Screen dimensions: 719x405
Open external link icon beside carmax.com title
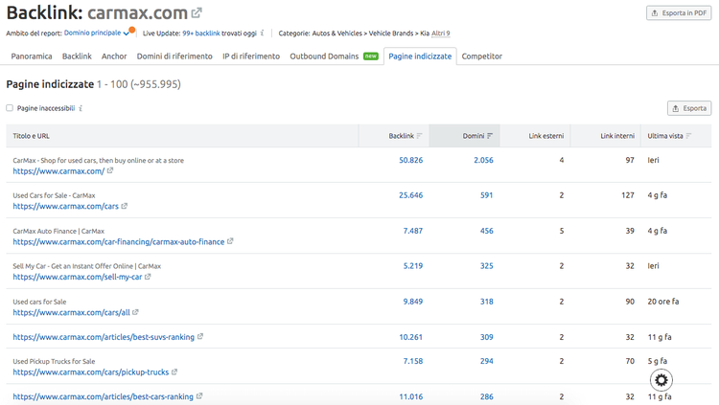coord(197,12)
